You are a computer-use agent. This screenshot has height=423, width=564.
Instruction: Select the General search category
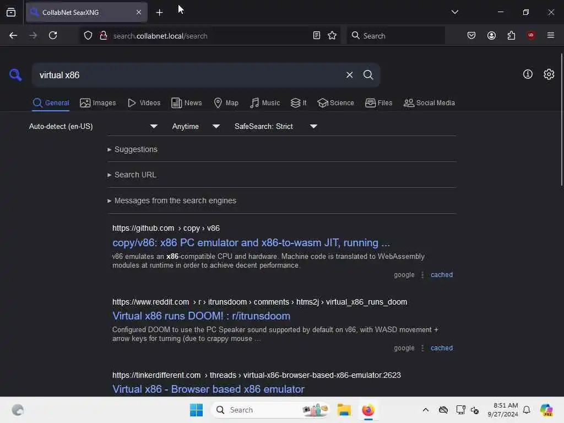(x=51, y=103)
